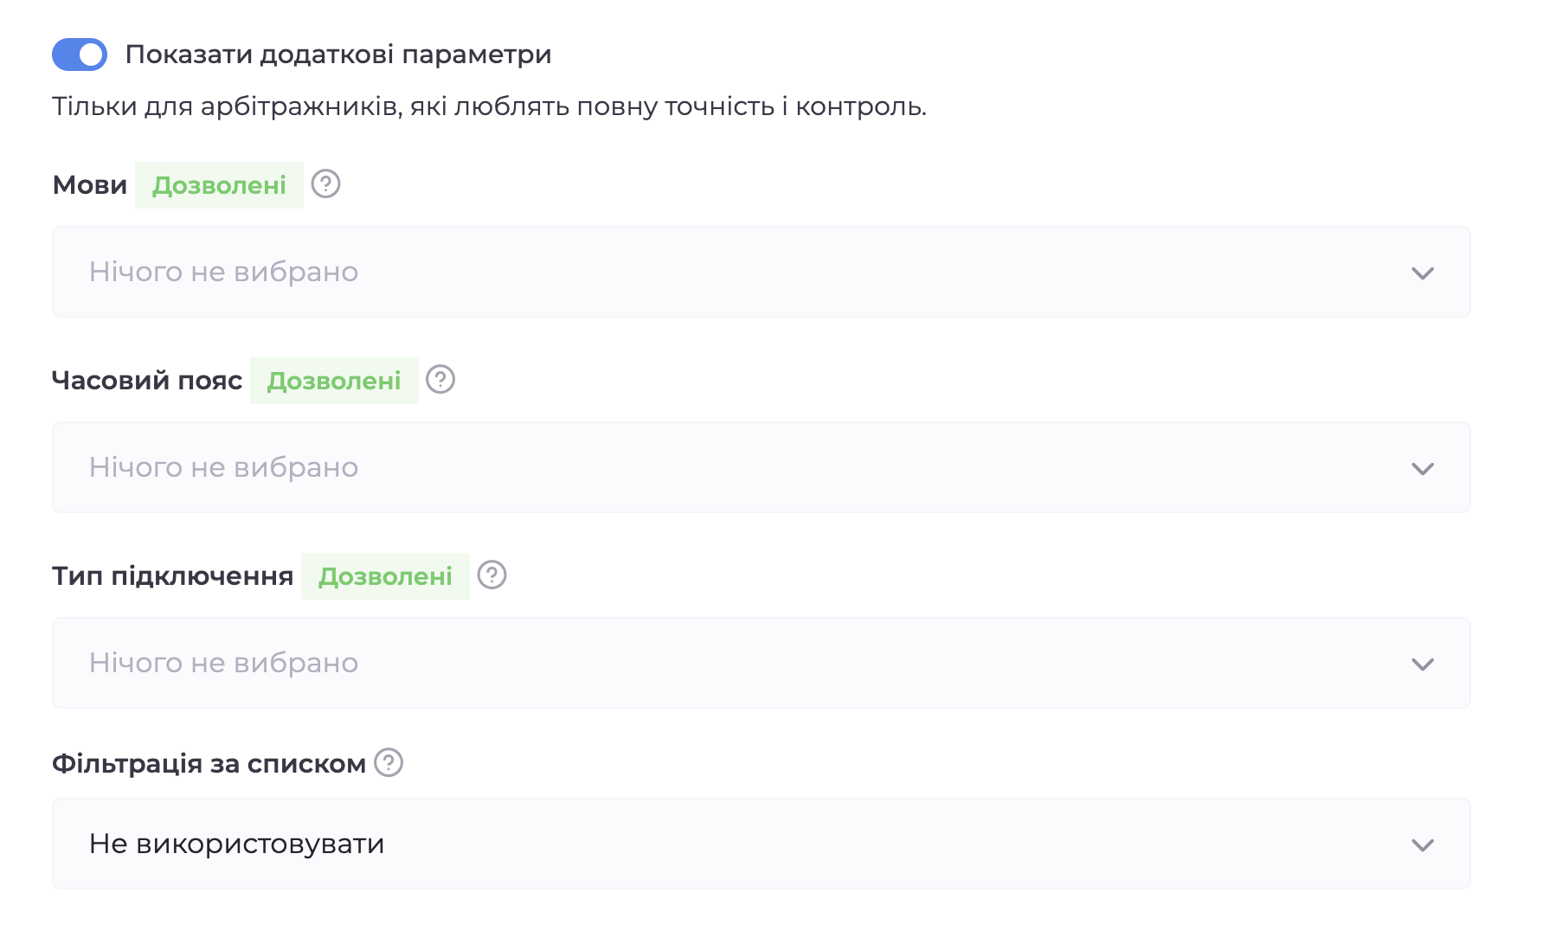1549x950 pixels.
Task: Select the Часовий пояс section heading
Action: click(x=147, y=379)
